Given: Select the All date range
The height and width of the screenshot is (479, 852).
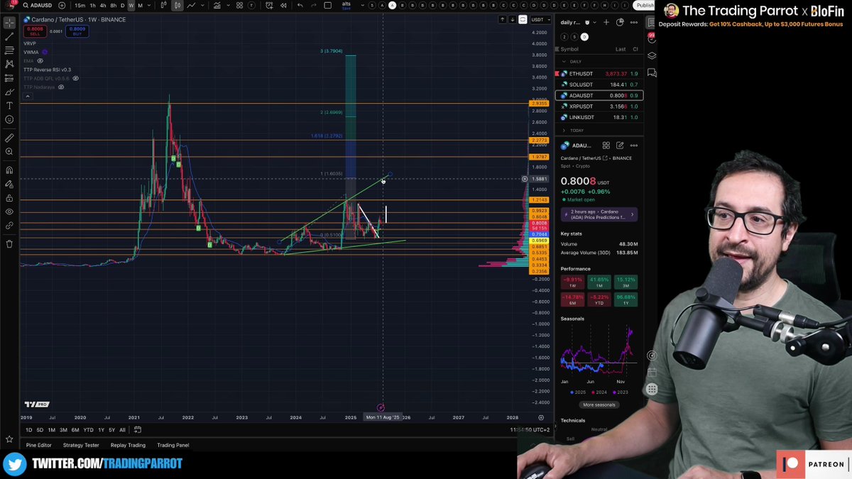Looking at the screenshot, I should coord(122,430).
